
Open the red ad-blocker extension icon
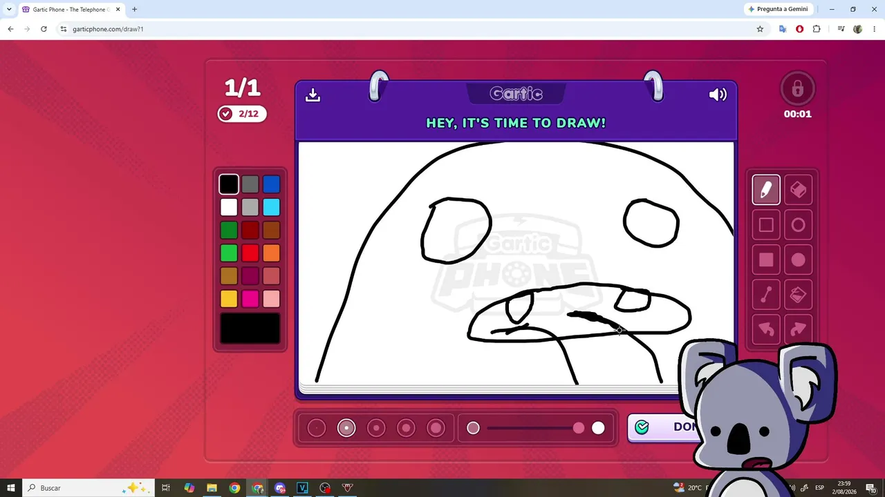800,29
